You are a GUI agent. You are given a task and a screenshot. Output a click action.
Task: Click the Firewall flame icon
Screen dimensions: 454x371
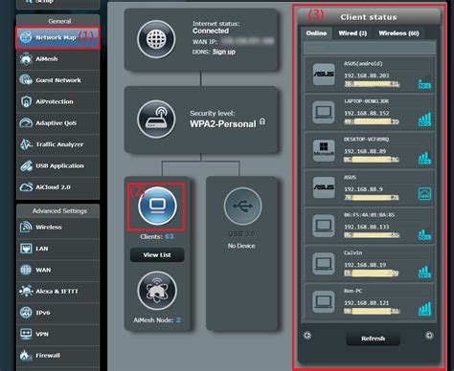point(26,356)
